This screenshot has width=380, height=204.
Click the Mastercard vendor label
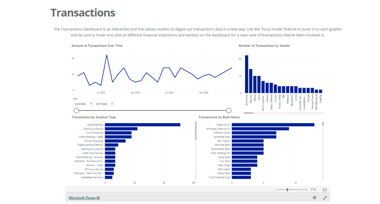[292, 100]
